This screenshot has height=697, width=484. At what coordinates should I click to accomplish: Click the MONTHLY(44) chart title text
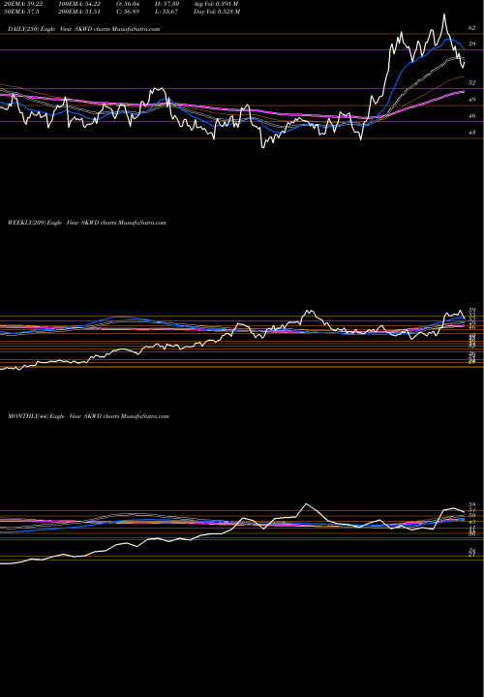[x=88, y=416]
